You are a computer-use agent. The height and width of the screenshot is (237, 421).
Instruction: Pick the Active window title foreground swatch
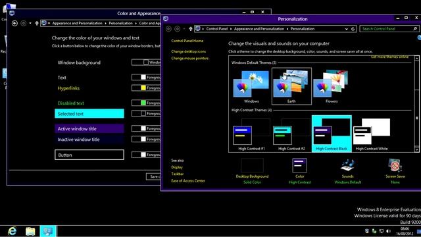pyautogui.click(x=143, y=129)
